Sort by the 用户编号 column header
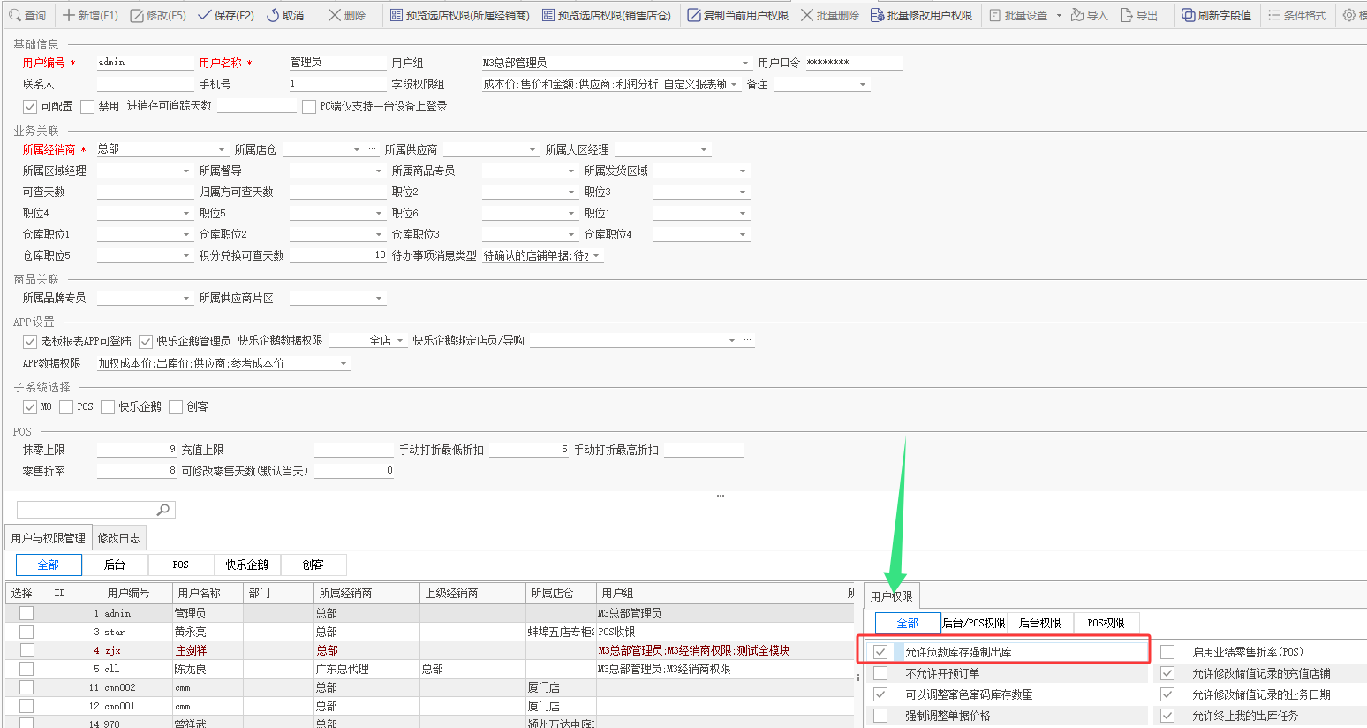 [137, 593]
